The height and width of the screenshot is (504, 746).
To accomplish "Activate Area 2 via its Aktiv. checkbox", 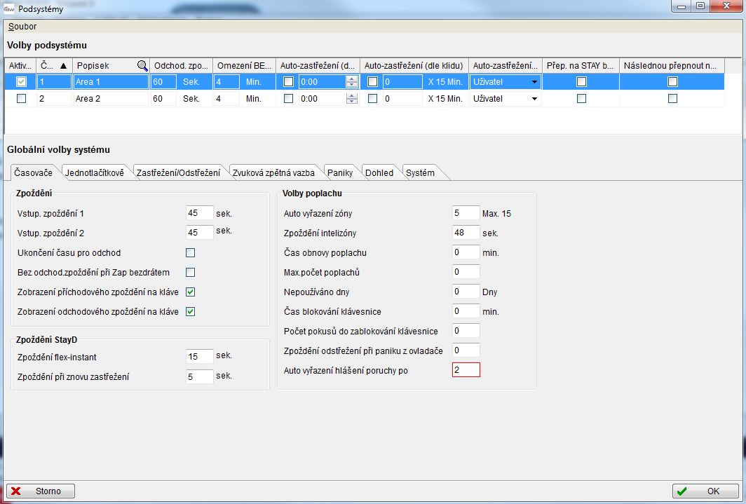I will pyautogui.click(x=21, y=99).
